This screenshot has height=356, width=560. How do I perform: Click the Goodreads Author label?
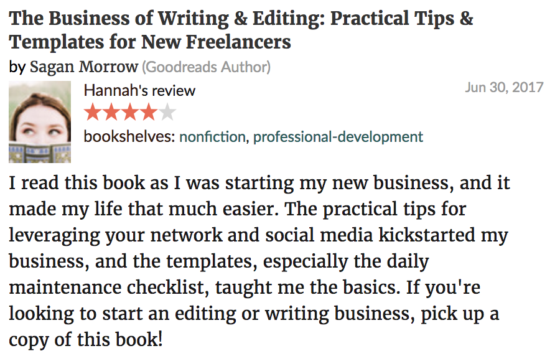207,67
